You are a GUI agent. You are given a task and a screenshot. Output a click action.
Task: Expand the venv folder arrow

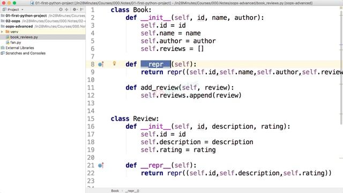(x=2, y=32)
